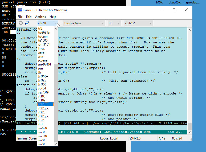Select linux from the terminal type list
This screenshot has width=206, height=152.
[41, 48]
